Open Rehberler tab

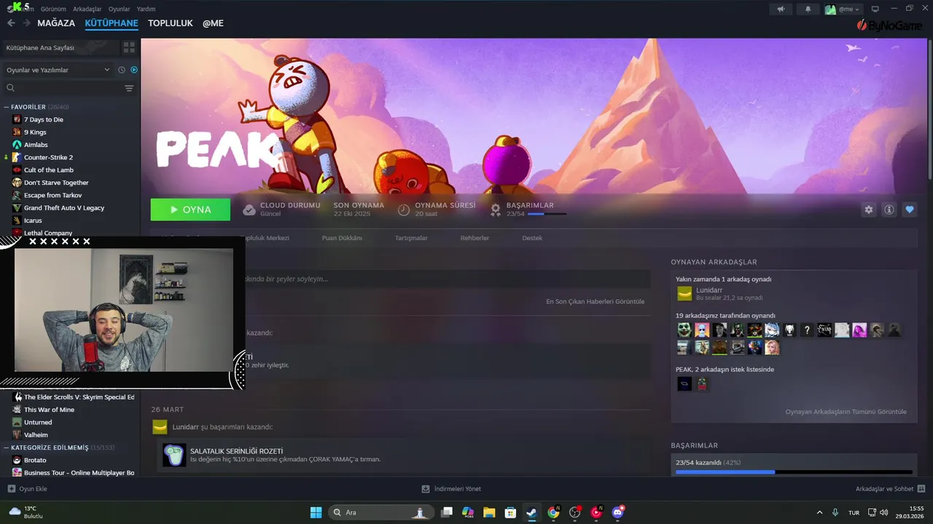(x=475, y=238)
